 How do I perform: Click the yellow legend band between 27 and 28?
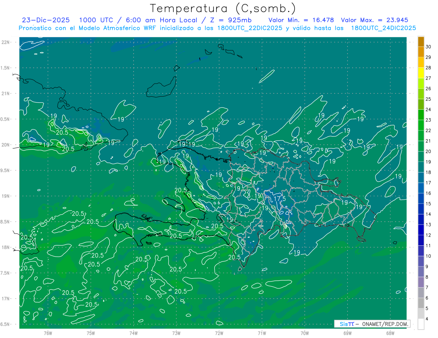click(421, 73)
